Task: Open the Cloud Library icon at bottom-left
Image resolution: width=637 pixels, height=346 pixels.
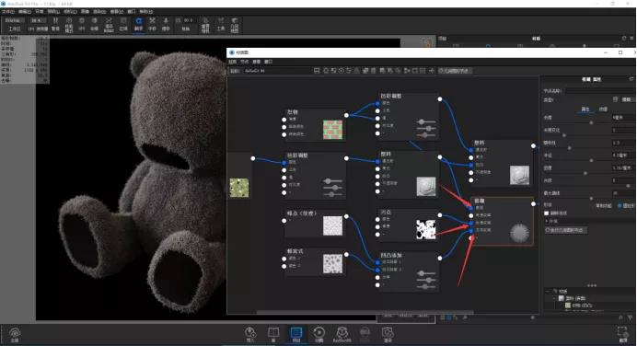Action: pos(15,335)
